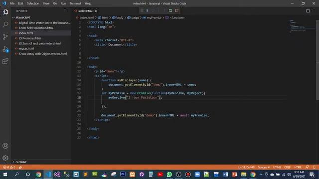Viewport: 319px width, 179px height.
Task: Select the index.html editor tab
Action: pos(85,11)
